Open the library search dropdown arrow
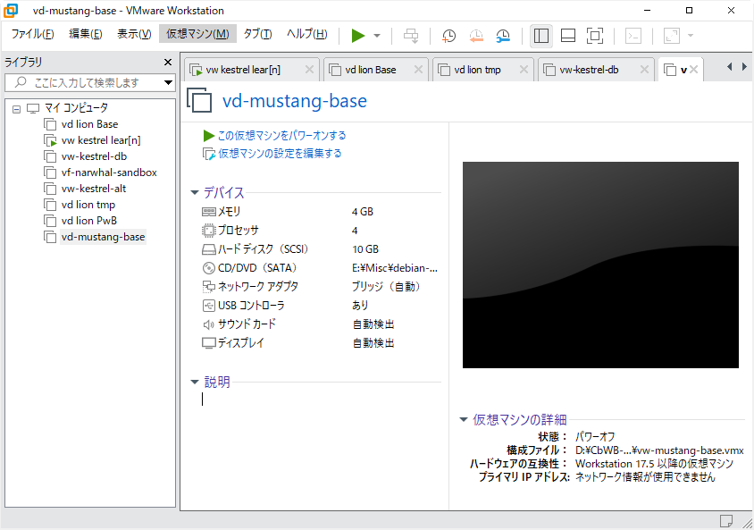Viewport: 754px width, 530px height. (168, 83)
